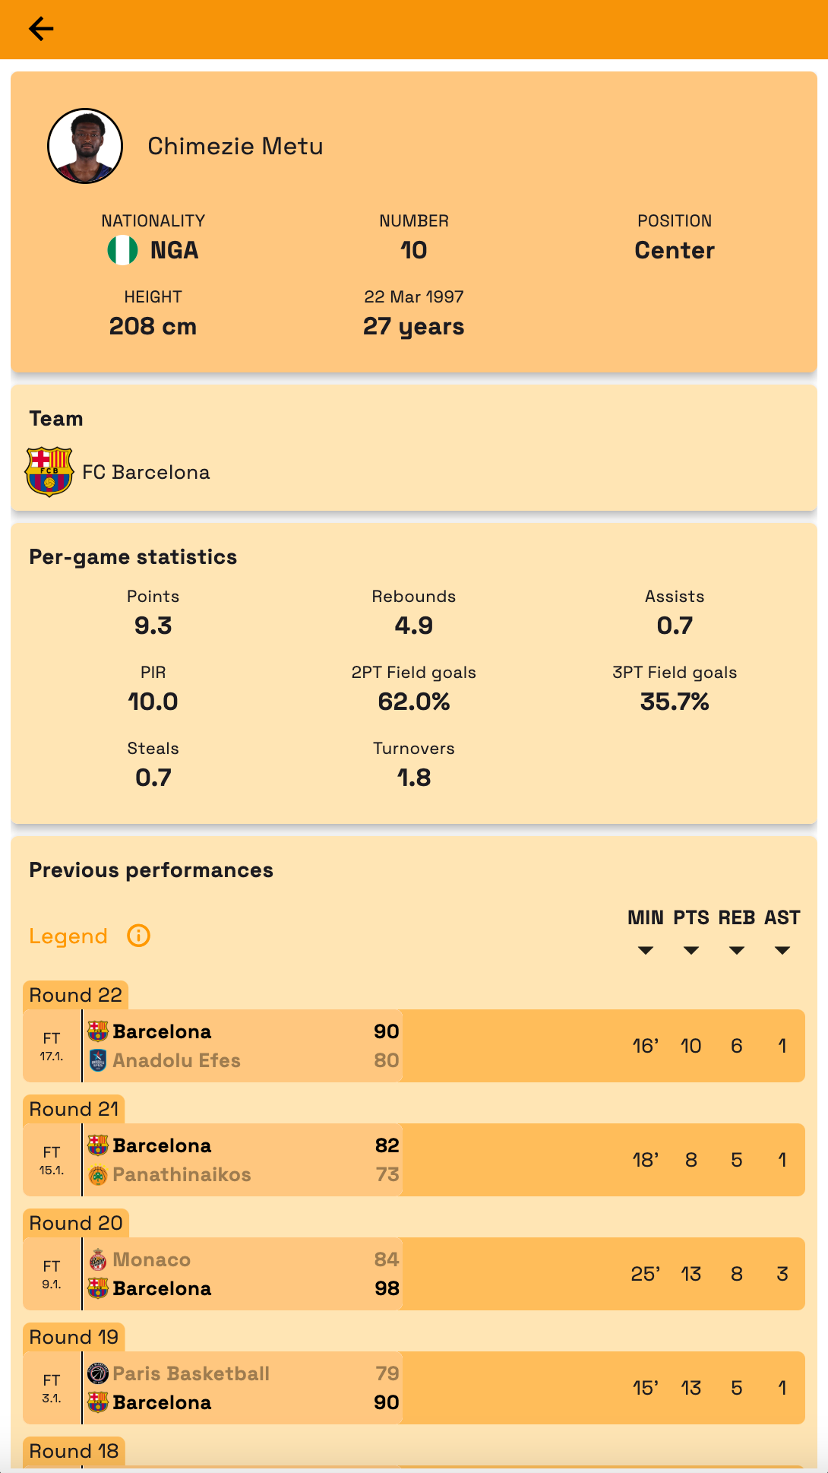Click the FC Barcelona crest icon
Viewport: 828px width, 1473px height.
coord(49,472)
